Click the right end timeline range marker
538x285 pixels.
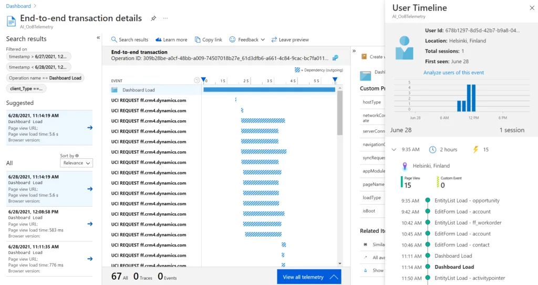pyautogui.click(x=335, y=80)
